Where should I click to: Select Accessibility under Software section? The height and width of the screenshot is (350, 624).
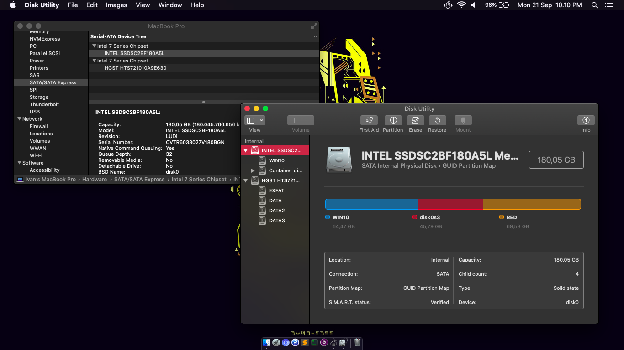pyautogui.click(x=45, y=170)
